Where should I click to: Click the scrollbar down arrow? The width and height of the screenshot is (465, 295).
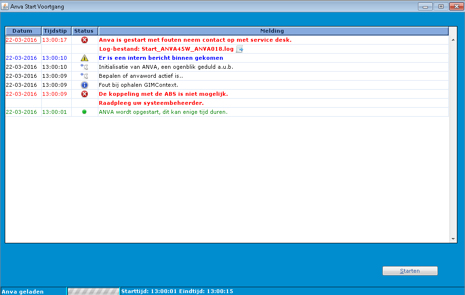click(452, 239)
